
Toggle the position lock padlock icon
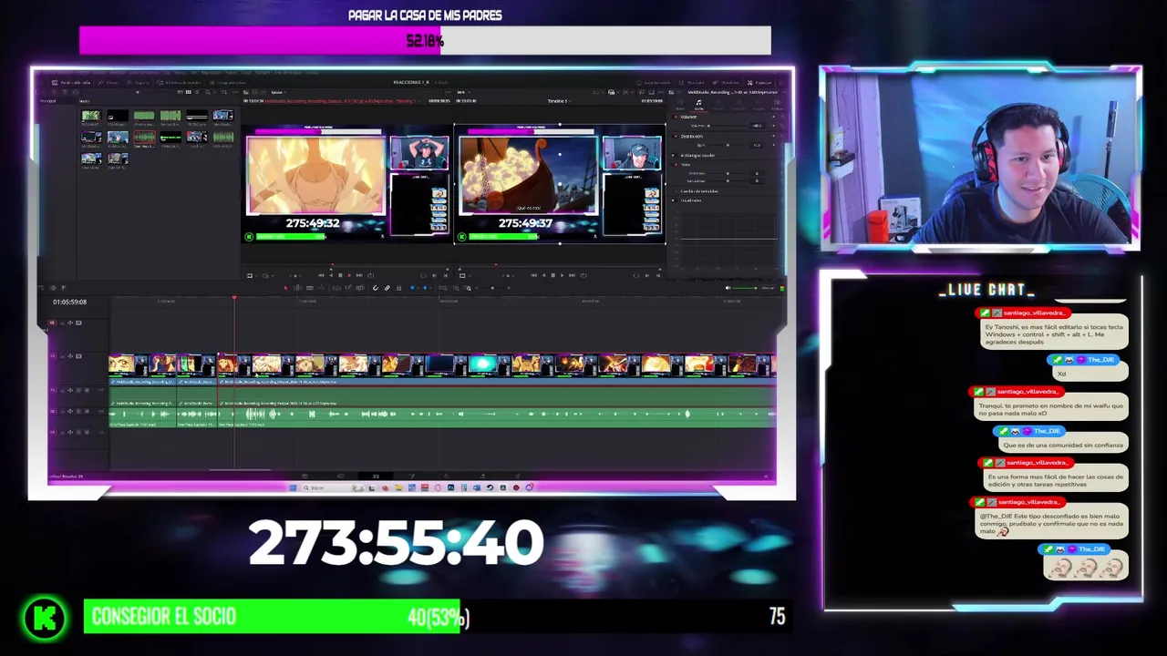pyautogui.click(x=398, y=288)
